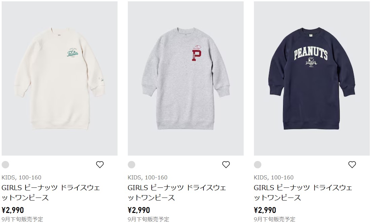The width and height of the screenshot is (371, 223).
Task: Click the 9月下旬販売予定 note under the navy dress
Action: pos(275,219)
